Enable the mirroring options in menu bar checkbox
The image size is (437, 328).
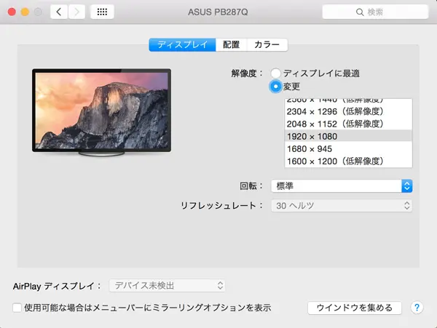coord(17,308)
